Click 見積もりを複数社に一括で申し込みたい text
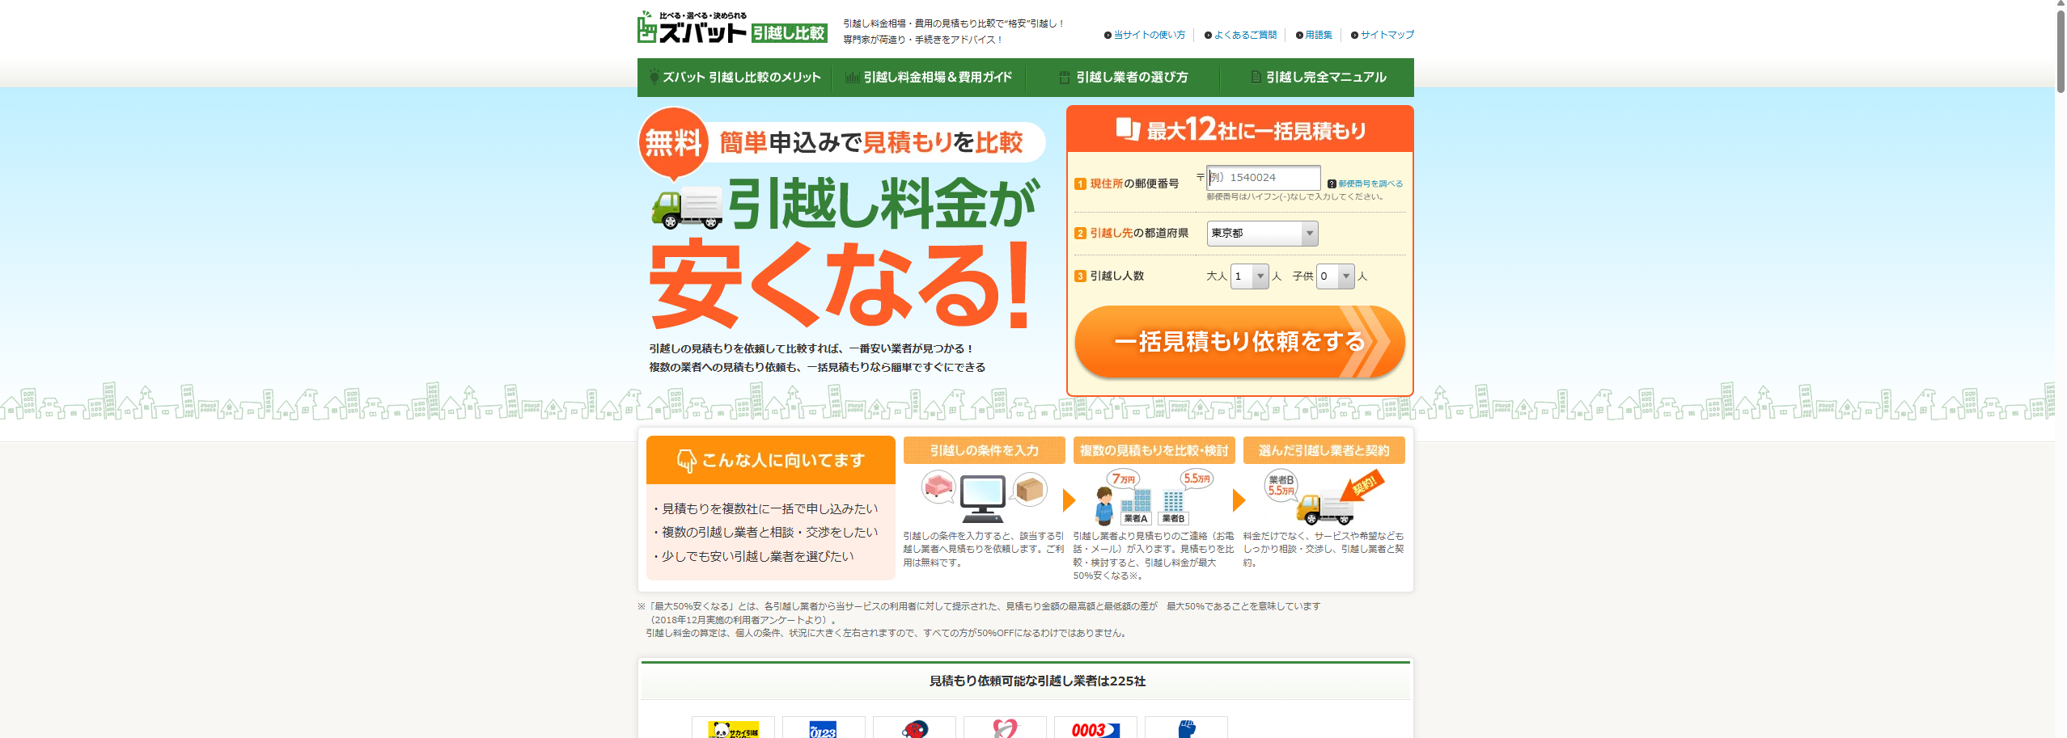Viewport: 2067px width, 738px height. click(769, 509)
